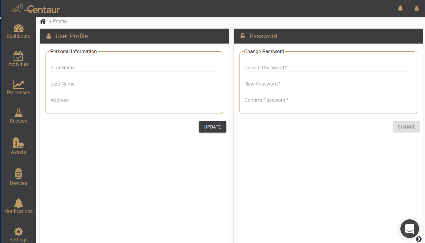The width and height of the screenshot is (425, 243).
Task: Focus the Last Name input
Action: coord(134,84)
